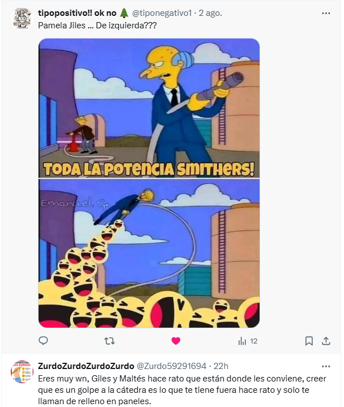The image size is (344, 407).
Task: Unlike the tweet via pink heart
Action: [176, 341]
